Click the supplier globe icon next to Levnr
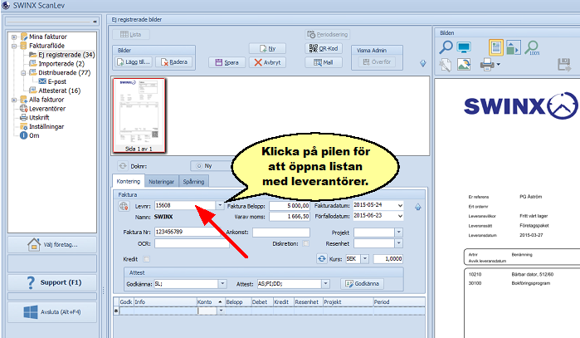Screen dimensions: 580x338 pyautogui.click(x=124, y=206)
